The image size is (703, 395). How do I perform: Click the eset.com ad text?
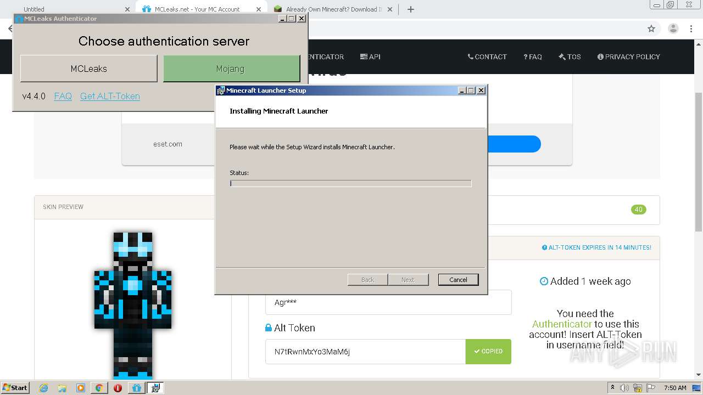tap(168, 144)
